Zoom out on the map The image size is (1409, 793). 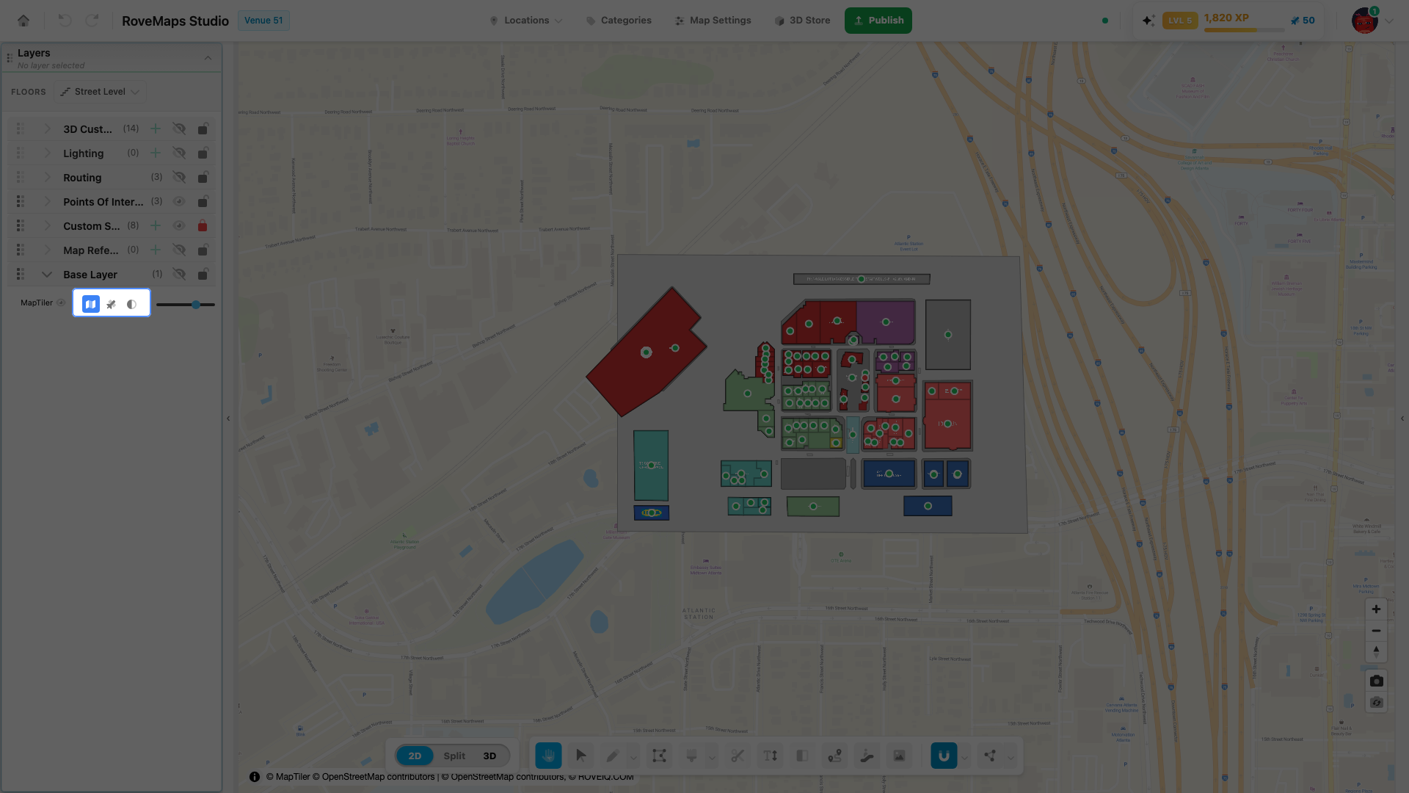click(x=1376, y=631)
